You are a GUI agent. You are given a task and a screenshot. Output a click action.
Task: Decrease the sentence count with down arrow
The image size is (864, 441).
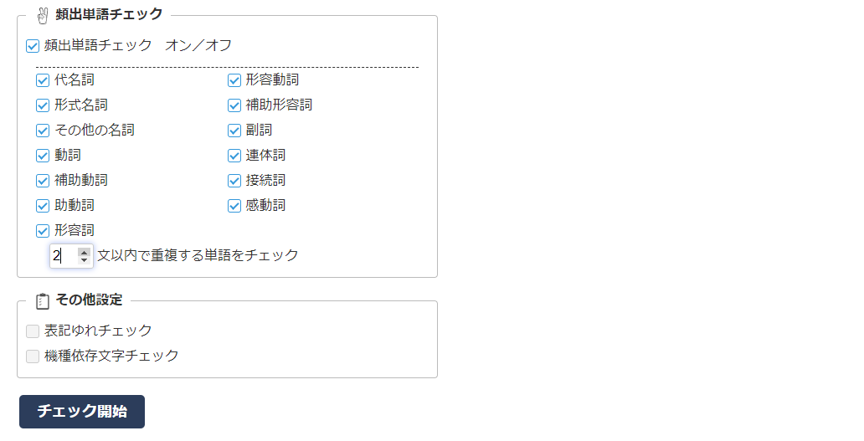click(x=84, y=260)
